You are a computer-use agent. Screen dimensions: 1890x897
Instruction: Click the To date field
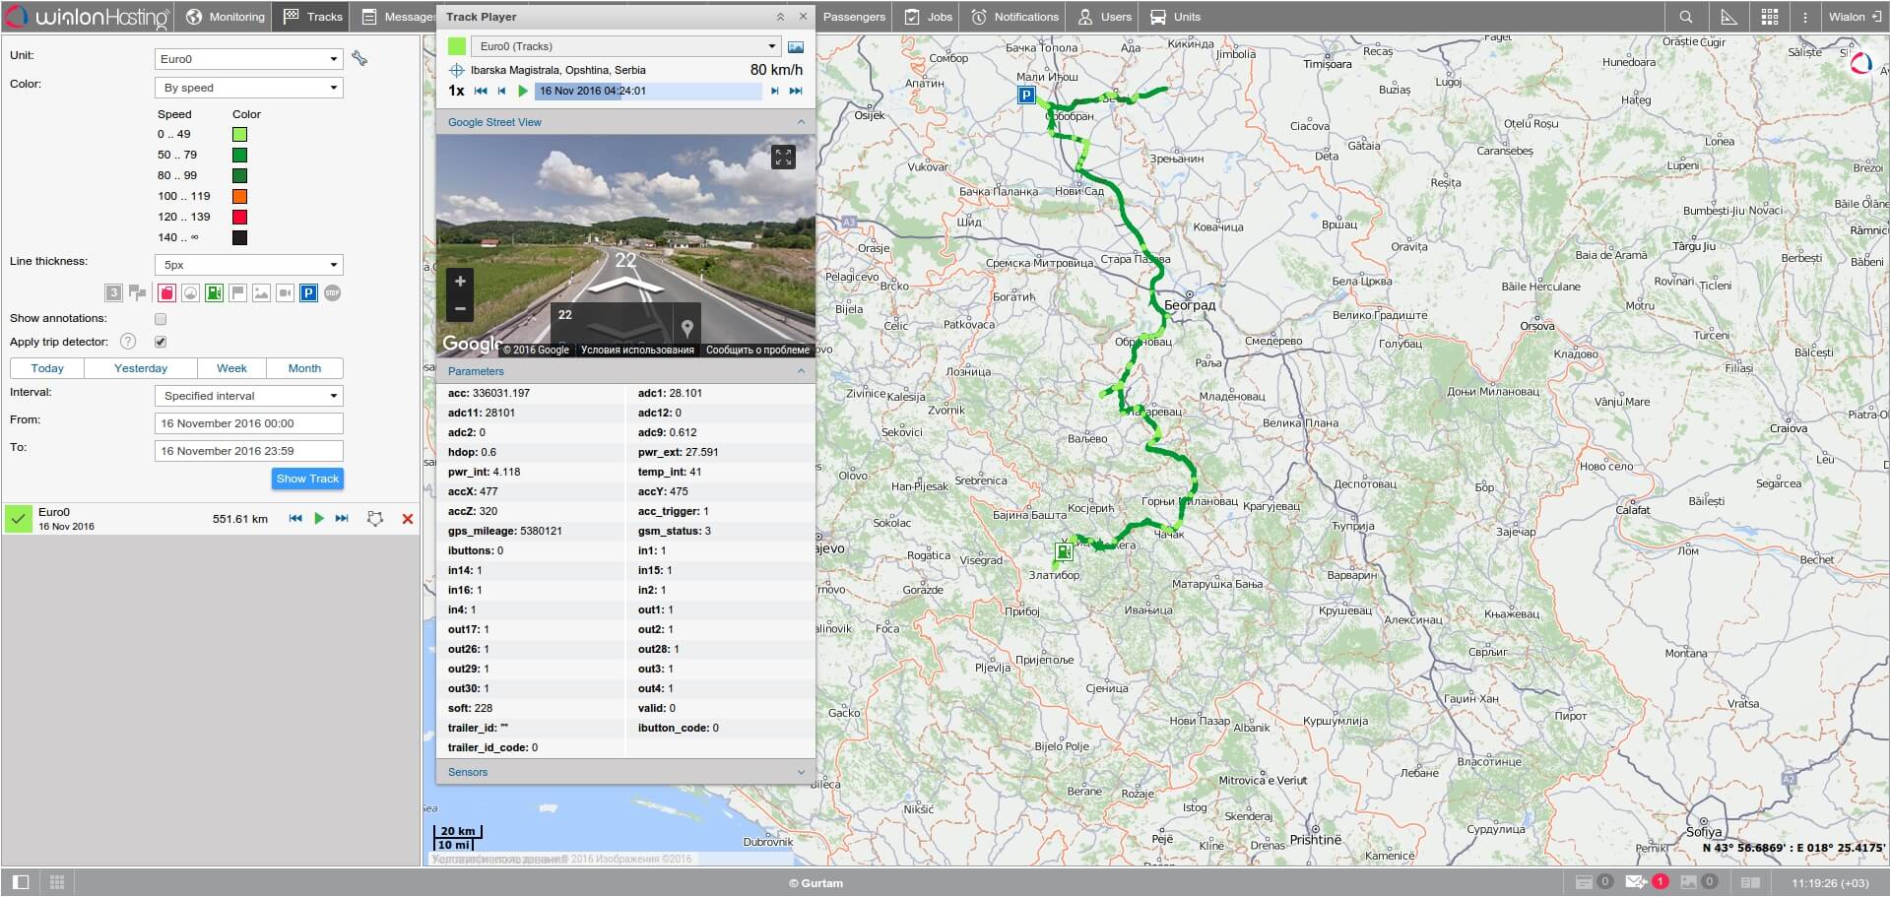click(248, 451)
